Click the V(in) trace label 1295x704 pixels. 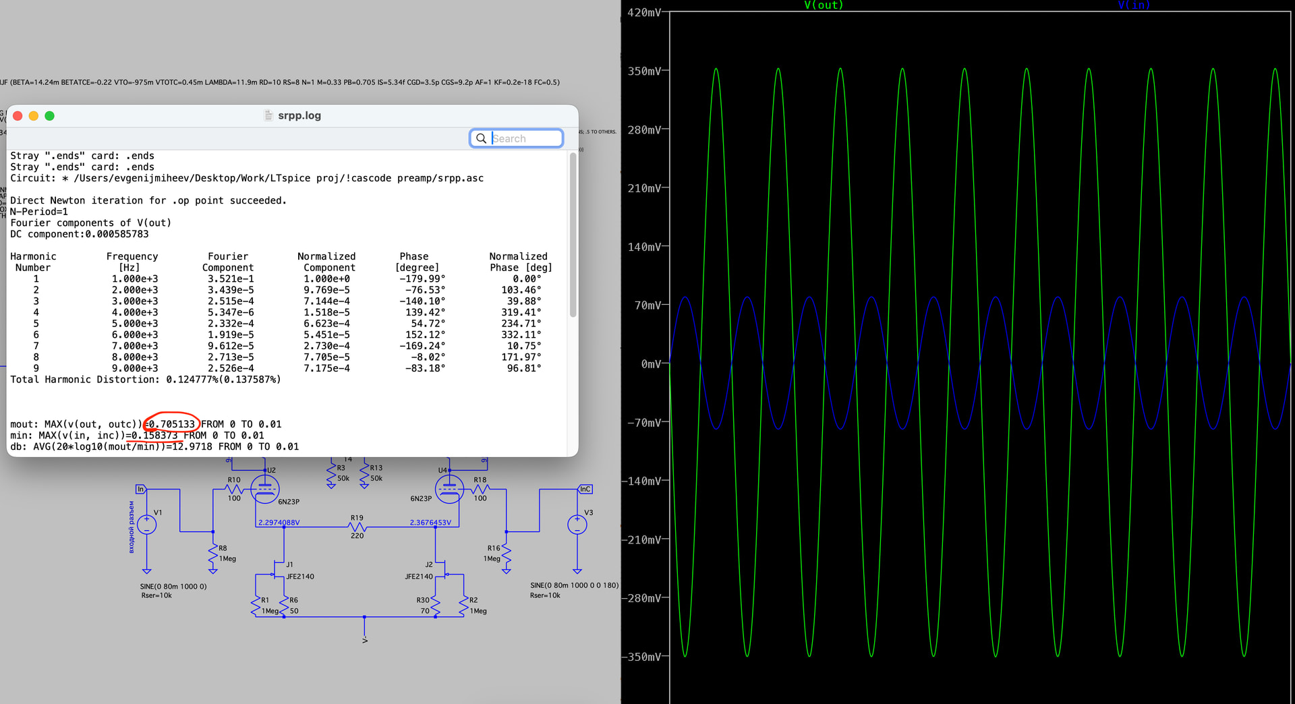click(1133, 5)
